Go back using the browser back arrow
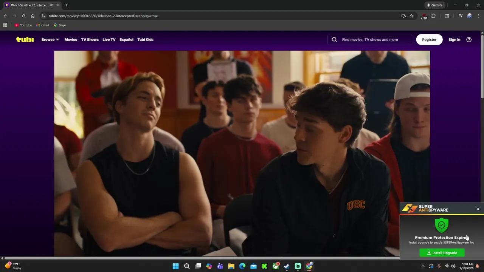 [x=5, y=16]
